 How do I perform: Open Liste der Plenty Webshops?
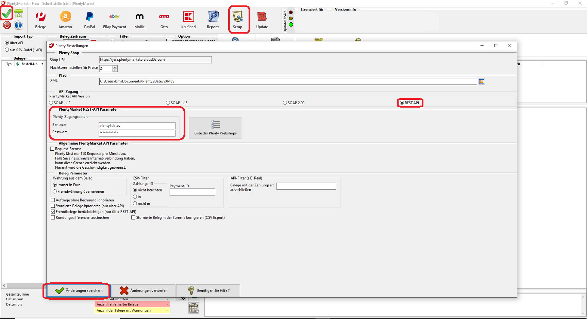215,128
